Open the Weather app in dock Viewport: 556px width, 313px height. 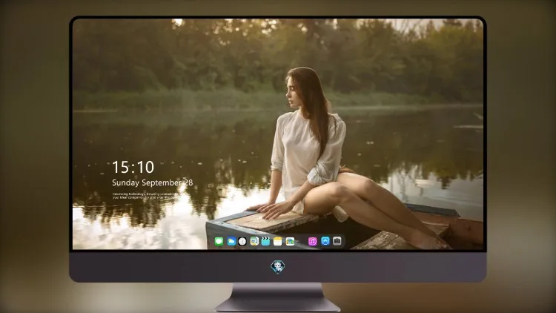(x=231, y=242)
